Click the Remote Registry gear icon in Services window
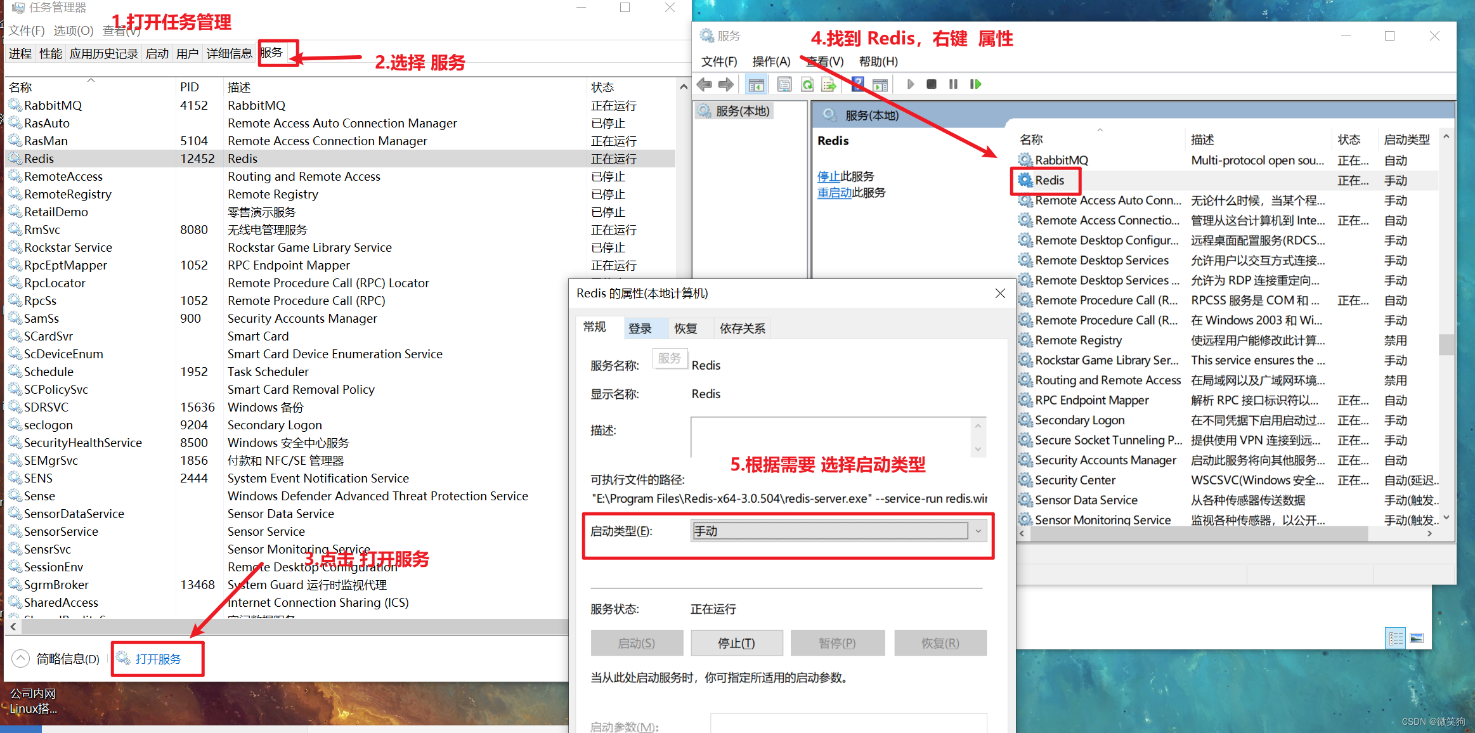 [x=1025, y=340]
